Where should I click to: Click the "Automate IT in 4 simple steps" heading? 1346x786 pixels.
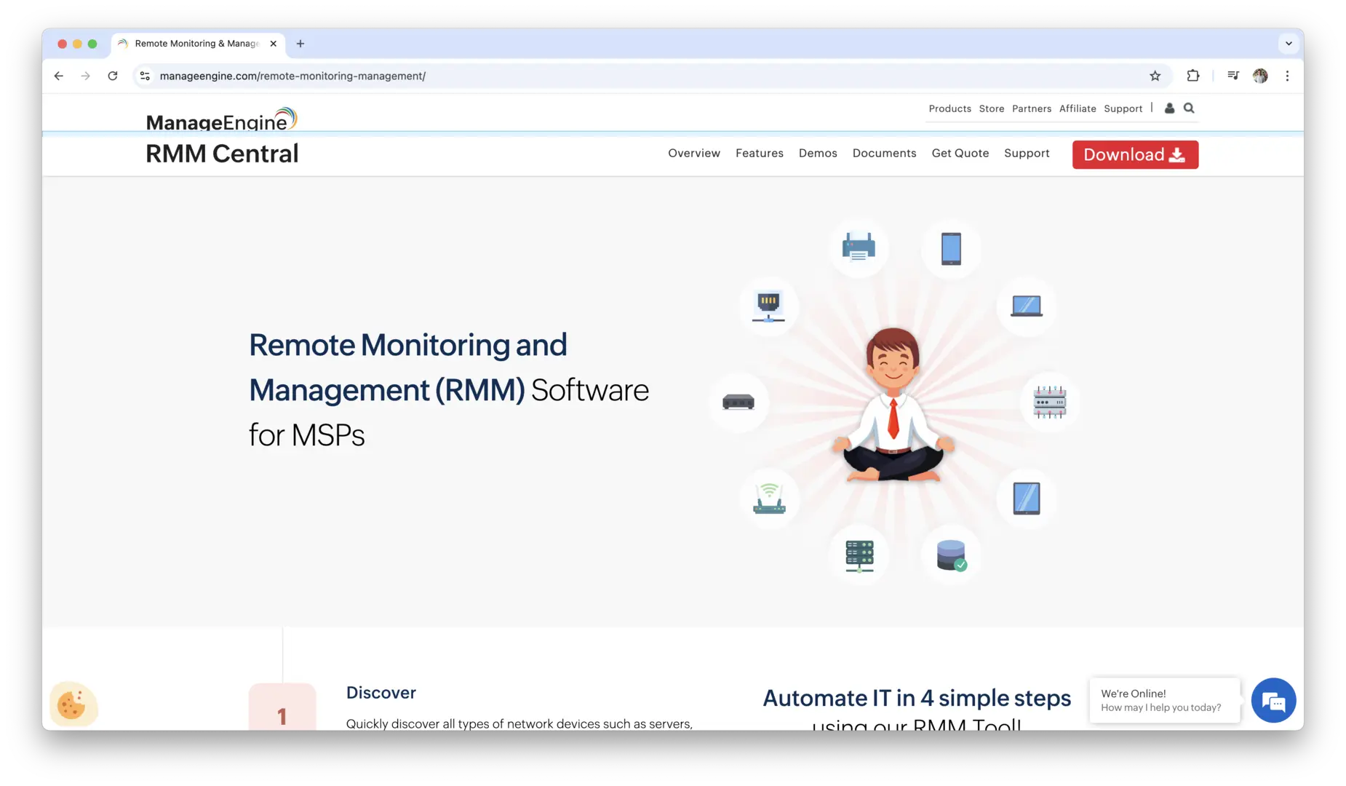917,698
